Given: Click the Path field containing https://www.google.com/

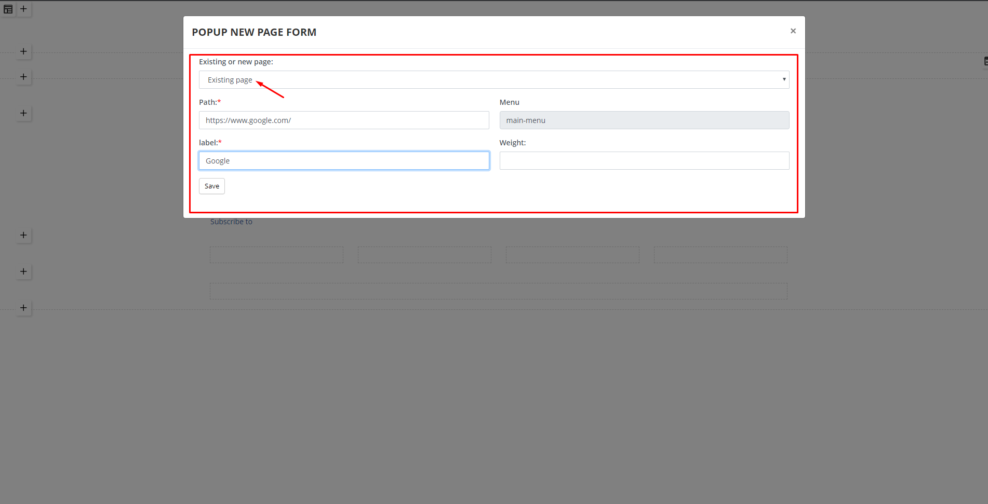Looking at the screenshot, I should [344, 120].
